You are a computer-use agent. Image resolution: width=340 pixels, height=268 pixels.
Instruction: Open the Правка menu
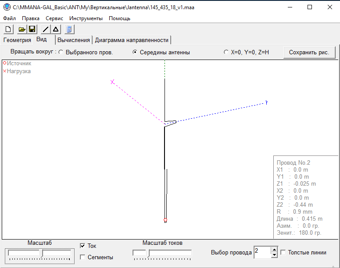coord(31,18)
